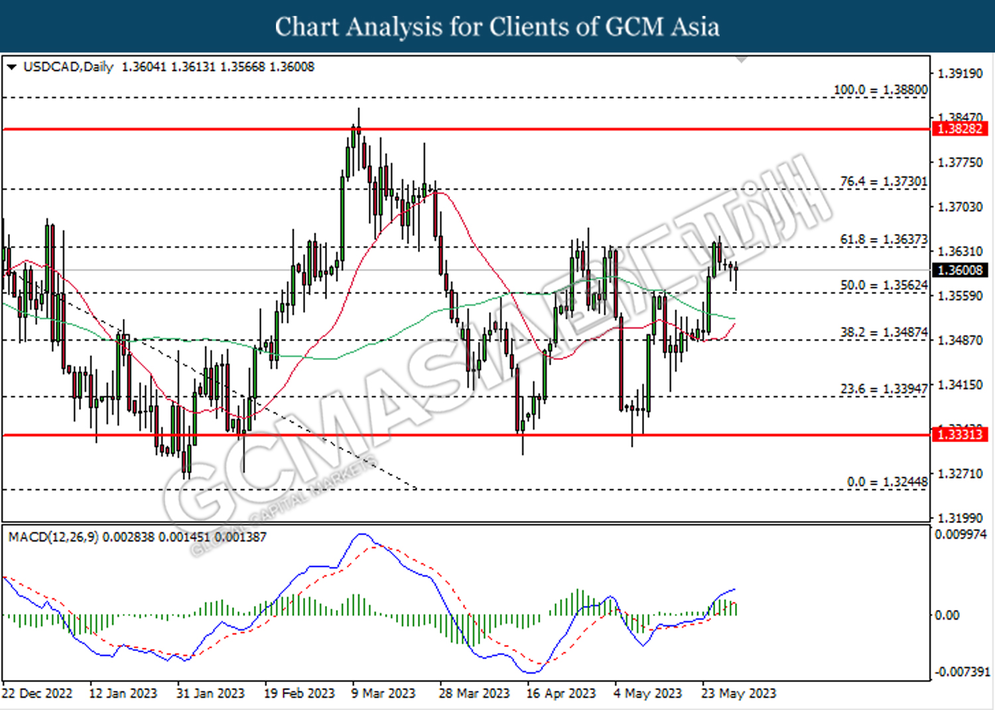The image size is (995, 710).
Task: Click the OHLC values 1.36041 1.36131 readout
Action: pyautogui.click(x=169, y=67)
